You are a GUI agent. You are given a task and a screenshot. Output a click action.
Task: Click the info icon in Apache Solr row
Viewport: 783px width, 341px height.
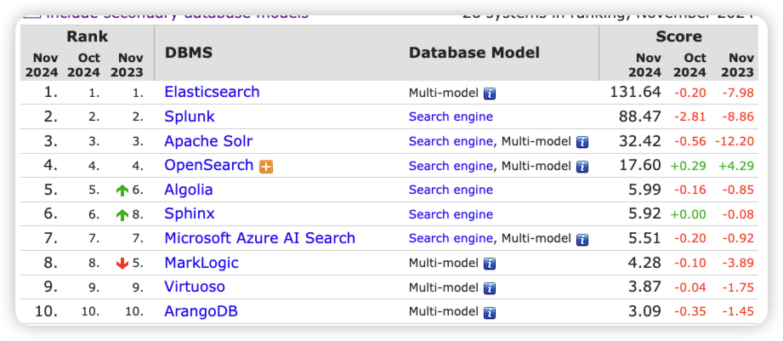(582, 142)
